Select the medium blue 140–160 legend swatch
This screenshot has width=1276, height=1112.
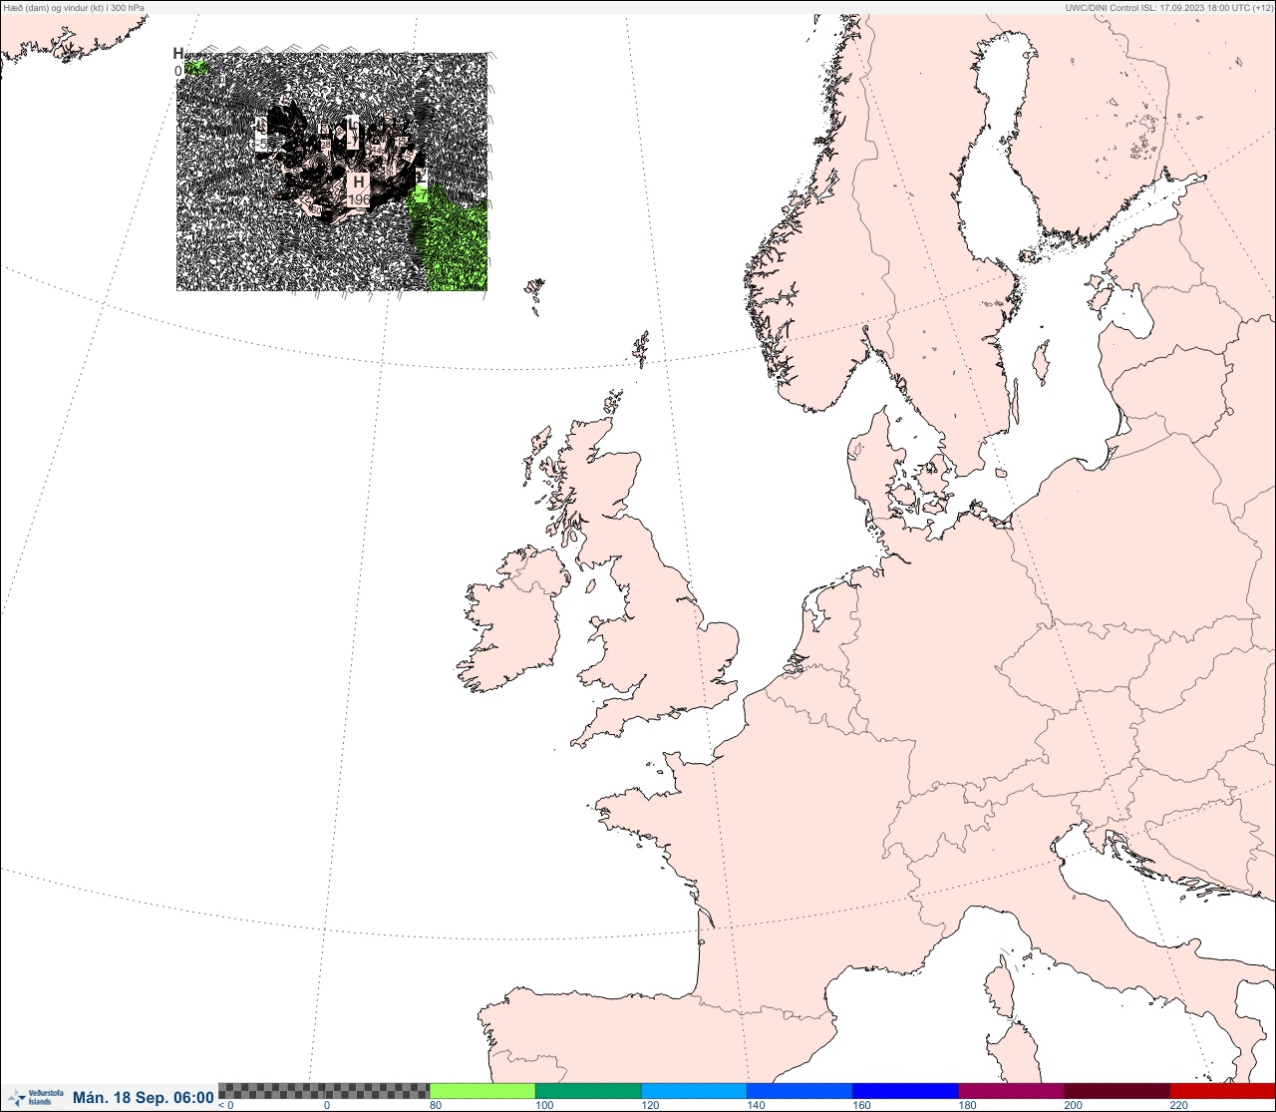799,1091
